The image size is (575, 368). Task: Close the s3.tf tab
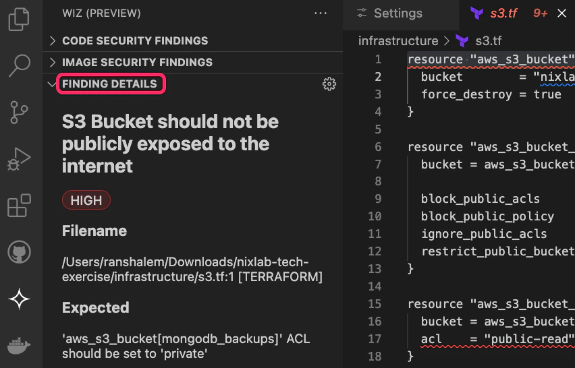click(x=562, y=13)
